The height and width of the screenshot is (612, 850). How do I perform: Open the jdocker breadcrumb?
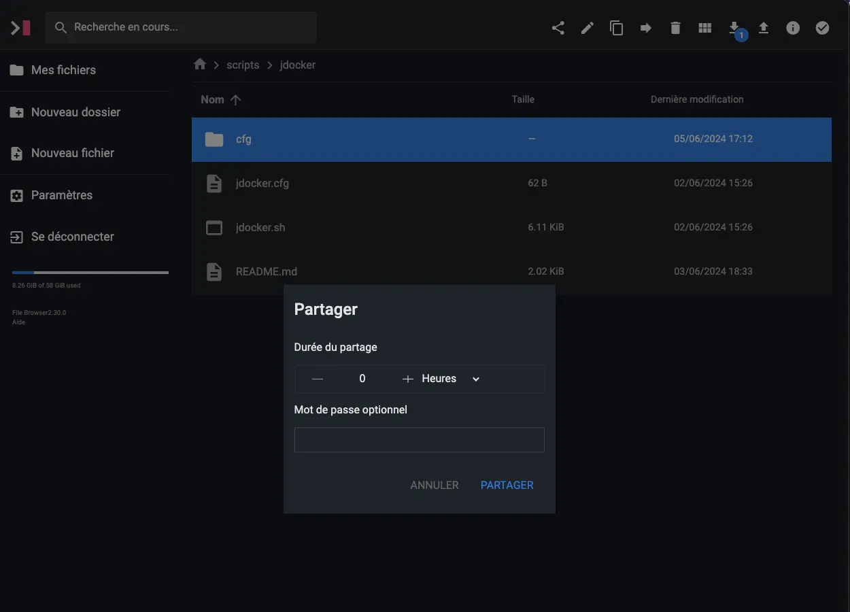pyautogui.click(x=298, y=65)
